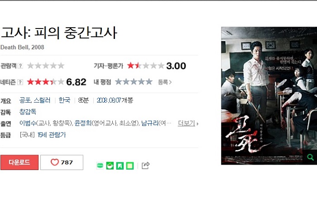Image resolution: width=317 pixels, height=199 pixels.
Task: Open director 창감독 link
Action: (x=28, y=112)
